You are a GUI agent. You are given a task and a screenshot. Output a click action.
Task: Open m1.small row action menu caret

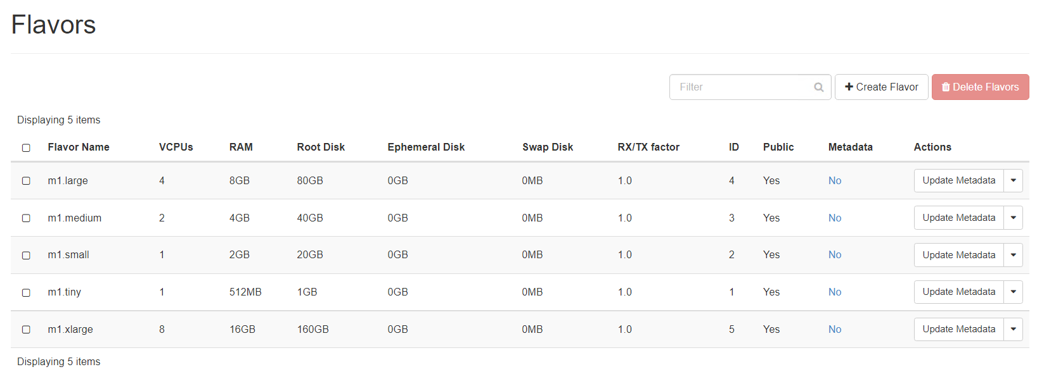point(1013,255)
